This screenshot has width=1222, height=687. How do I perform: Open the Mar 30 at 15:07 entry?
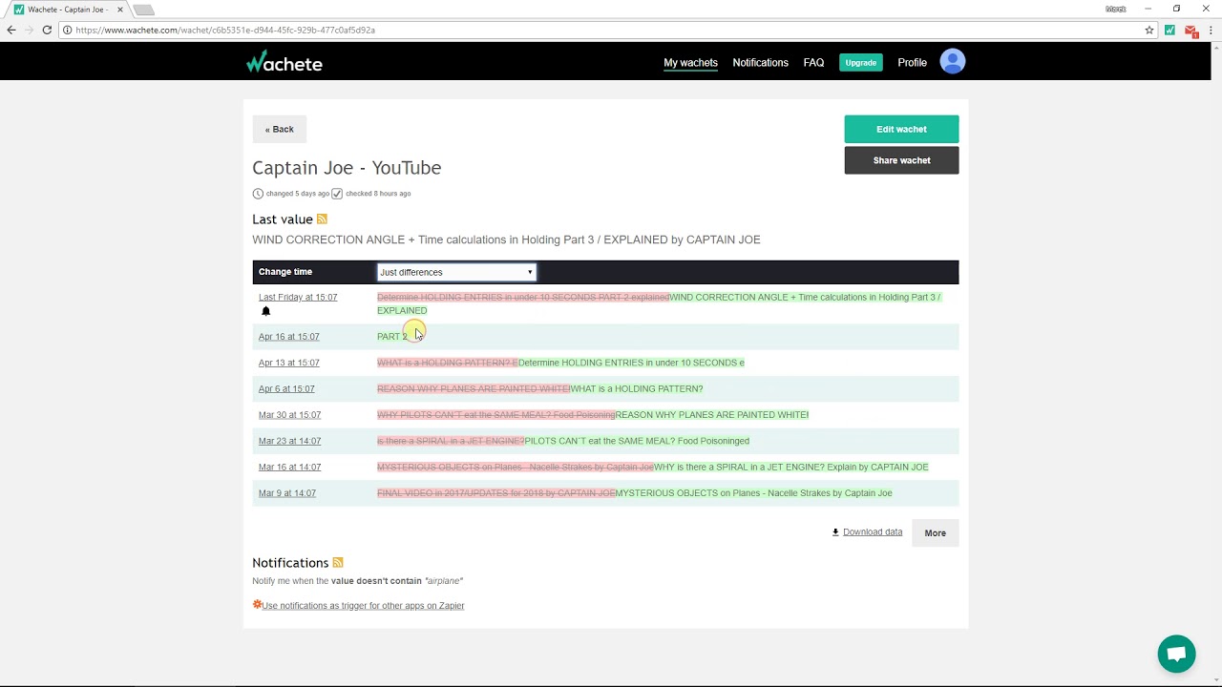(289, 415)
